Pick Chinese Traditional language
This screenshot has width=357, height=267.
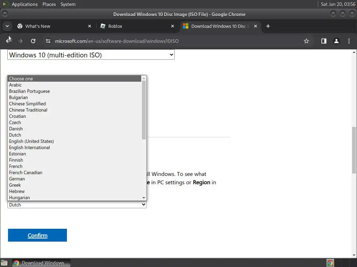tap(75, 110)
